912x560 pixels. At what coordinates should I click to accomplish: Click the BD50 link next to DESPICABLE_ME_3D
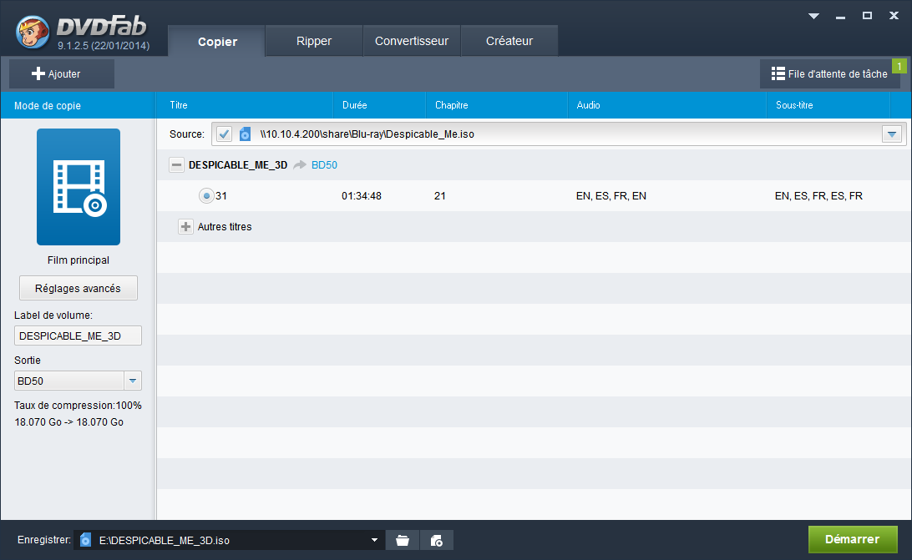pyautogui.click(x=324, y=164)
